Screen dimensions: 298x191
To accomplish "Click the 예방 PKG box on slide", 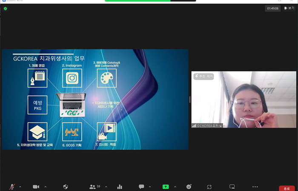I will (37, 105).
